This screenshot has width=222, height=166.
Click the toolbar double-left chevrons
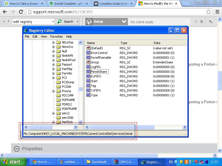point(196,22)
